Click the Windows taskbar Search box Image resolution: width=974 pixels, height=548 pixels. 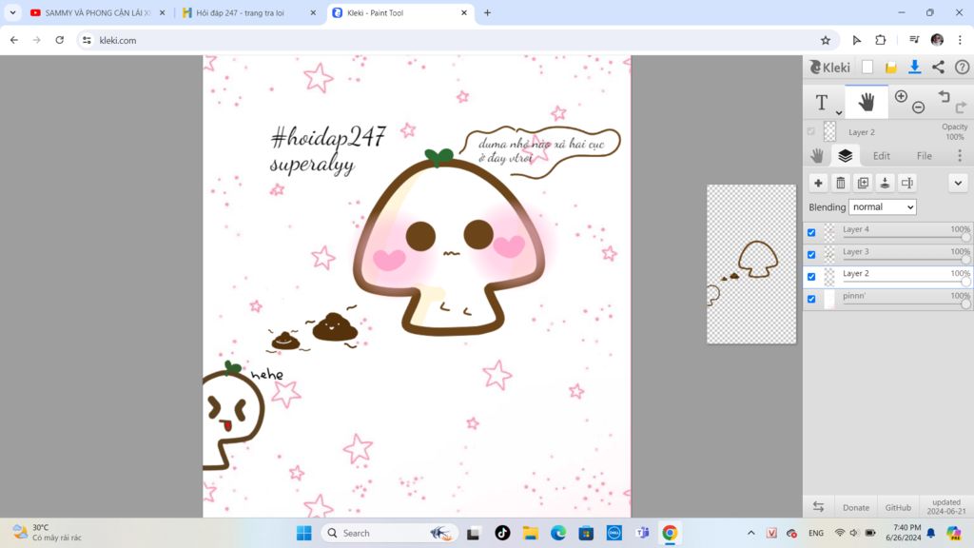(389, 533)
